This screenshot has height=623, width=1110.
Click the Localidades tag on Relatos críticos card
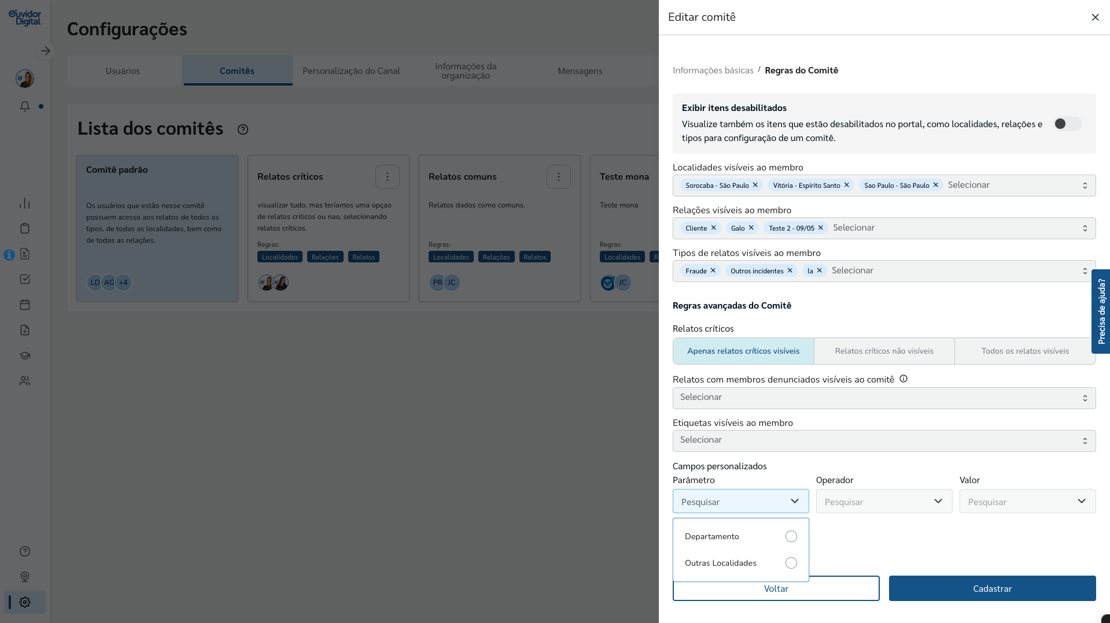[279, 257]
